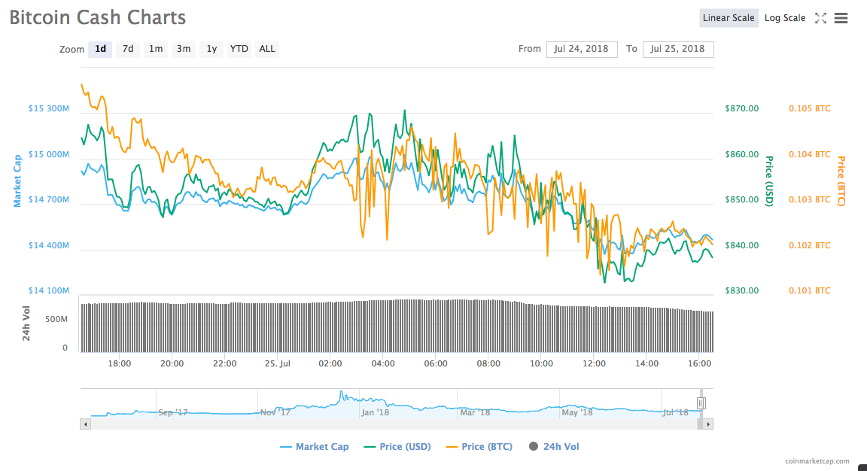Image resolution: width=867 pixels, height=471 pixels.
Task: Select Linear Scale
Action: (729, 17)
